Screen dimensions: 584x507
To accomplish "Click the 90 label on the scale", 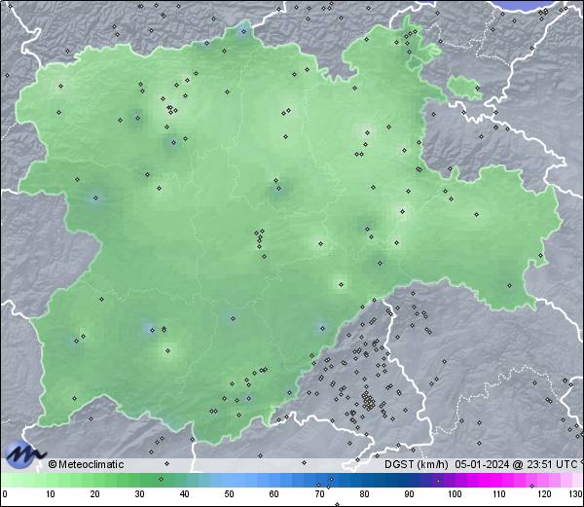I will pyautogui.click(x=409, y=494).
